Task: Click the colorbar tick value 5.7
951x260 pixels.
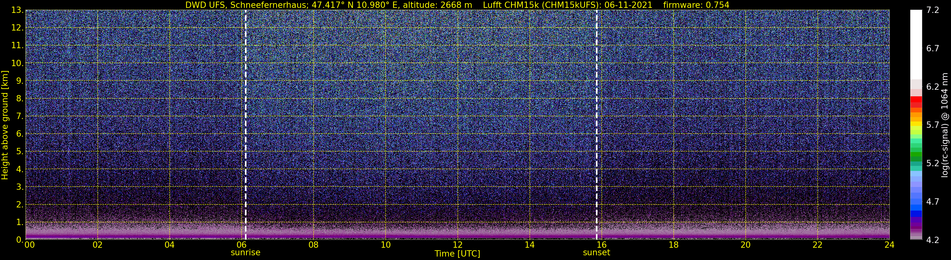Action: [x=933, y=125]
